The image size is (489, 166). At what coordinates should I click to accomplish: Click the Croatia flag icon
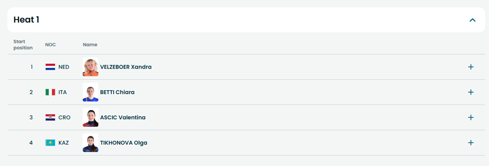tap(50, 117)
